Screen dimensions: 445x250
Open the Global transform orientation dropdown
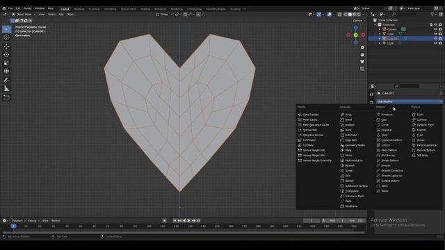click(164, 14)
